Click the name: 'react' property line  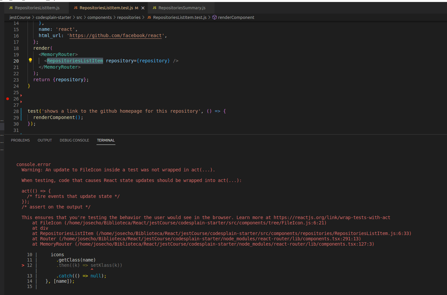[58, 29]
